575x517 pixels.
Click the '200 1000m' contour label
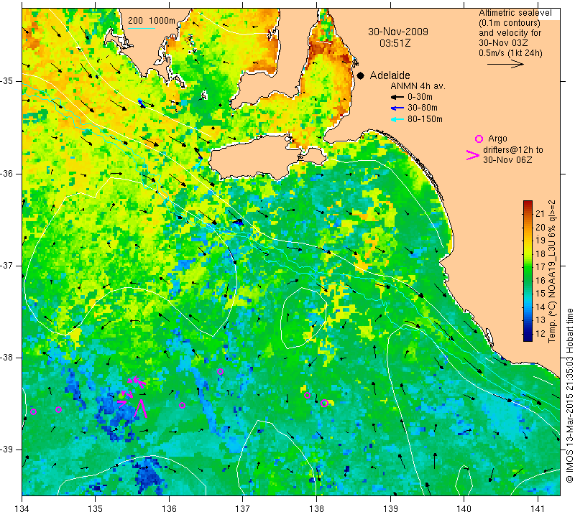152,21
